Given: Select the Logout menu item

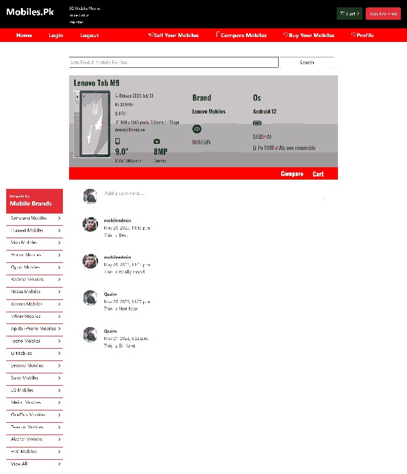Looking at the screenshot, I should click(x=89, y=35).
